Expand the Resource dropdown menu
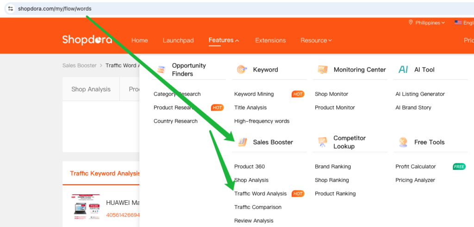Viewport: 474px width, 227px height. 316,40
